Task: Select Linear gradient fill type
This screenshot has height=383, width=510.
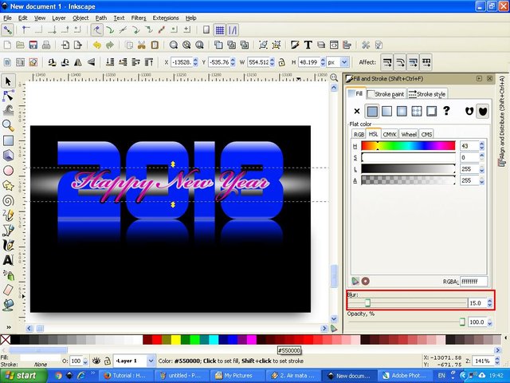Action: (x=386, y=112)
